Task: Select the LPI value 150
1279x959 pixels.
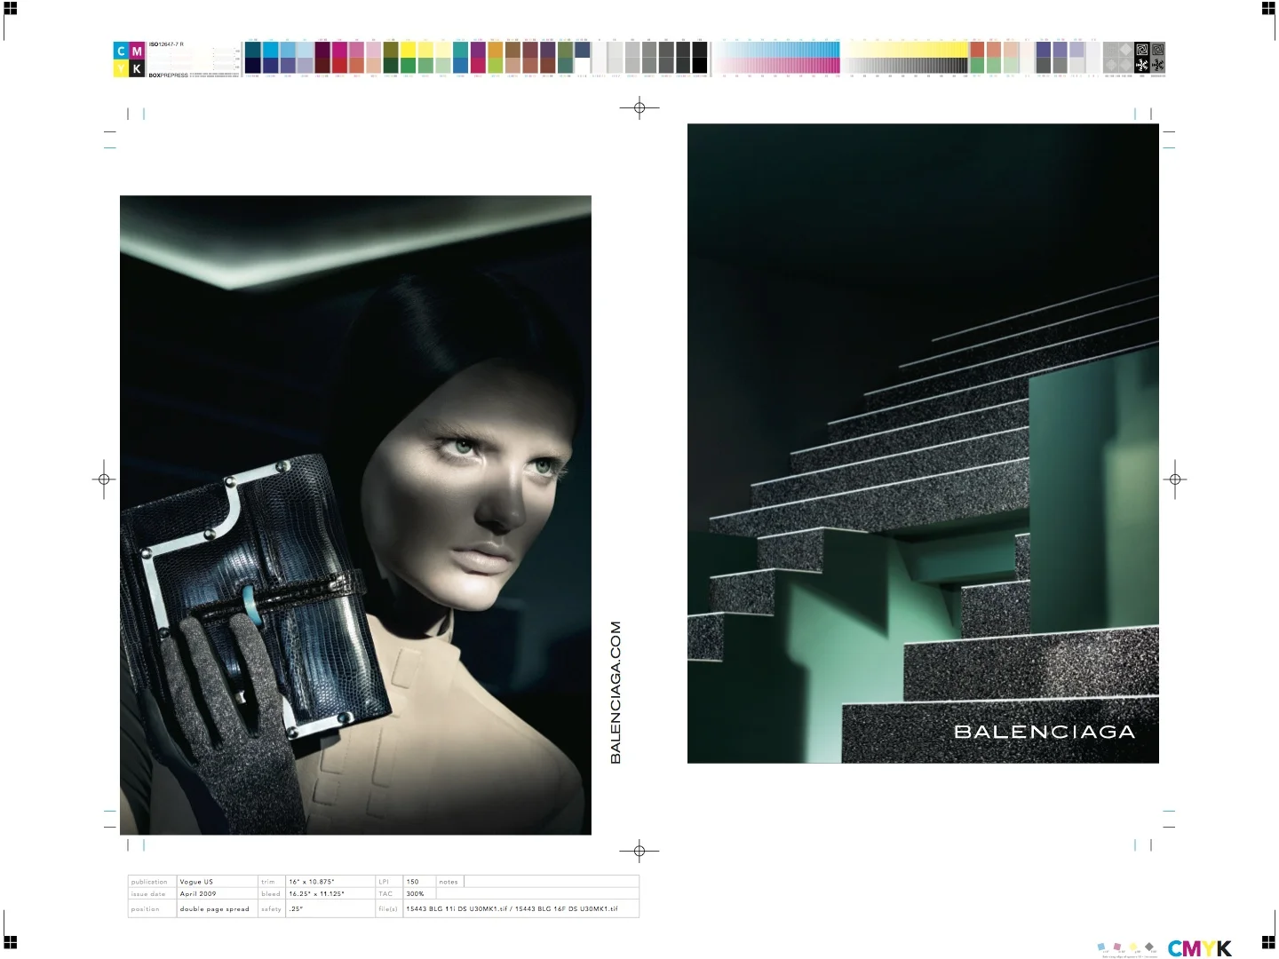Action: coord(419,882)
